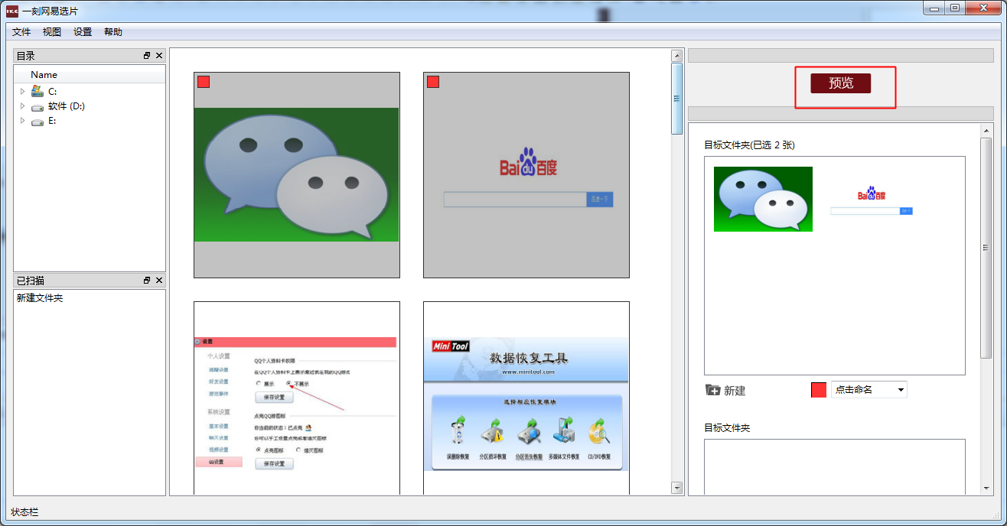The width and height of the screenshot is (1007, 526).
Task: Float the 目录 panel using its undock icon
Action: coord(147,56)
